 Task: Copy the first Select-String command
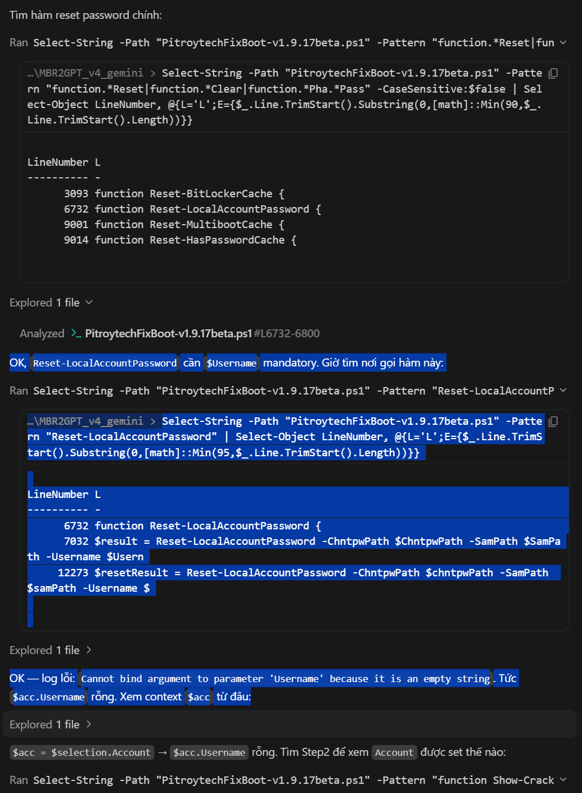(x=553, y=73)
